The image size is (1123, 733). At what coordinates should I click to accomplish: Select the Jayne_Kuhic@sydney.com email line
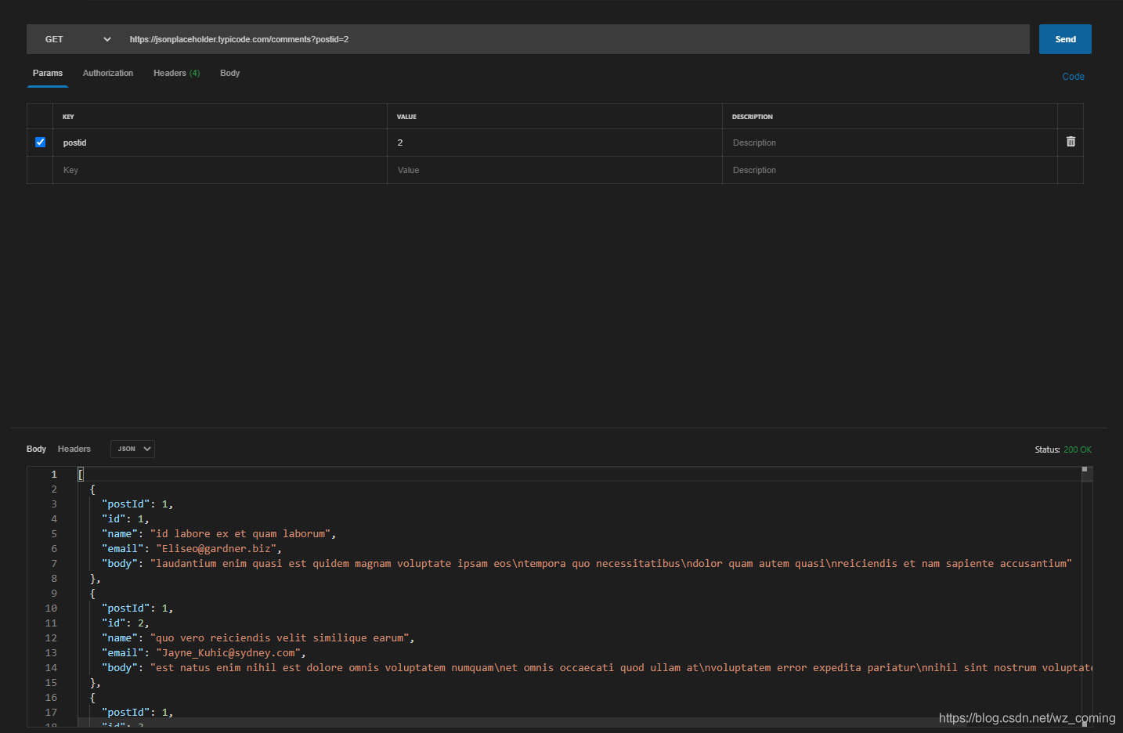(204, 653)
